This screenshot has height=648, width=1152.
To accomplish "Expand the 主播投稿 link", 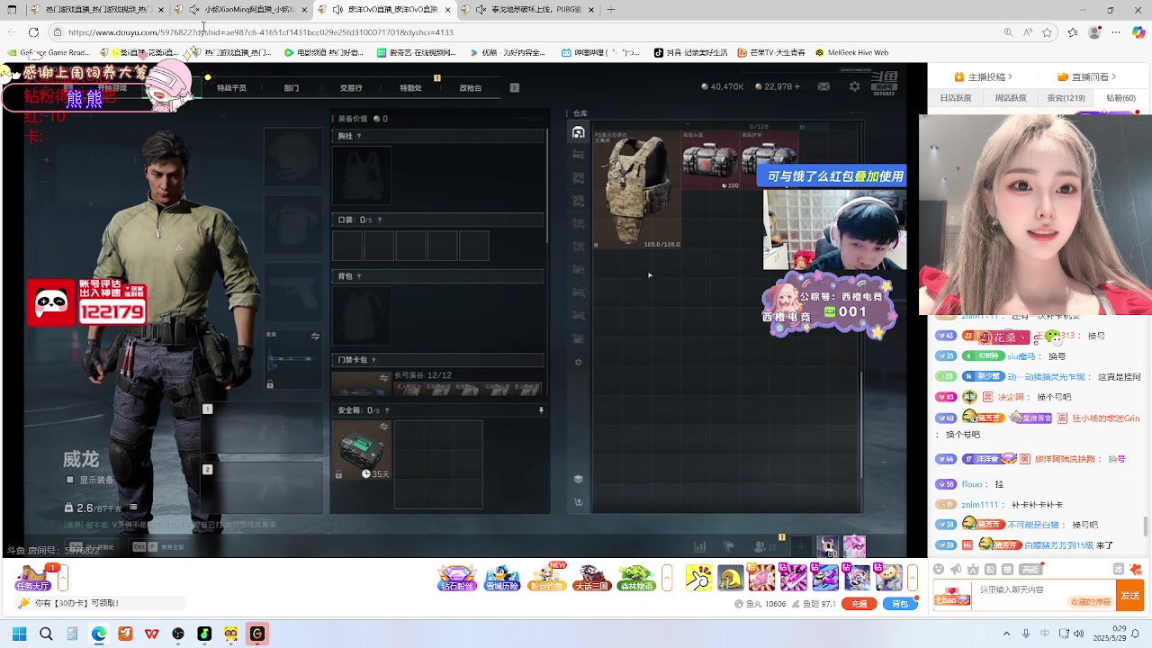I will coord(983,77).
